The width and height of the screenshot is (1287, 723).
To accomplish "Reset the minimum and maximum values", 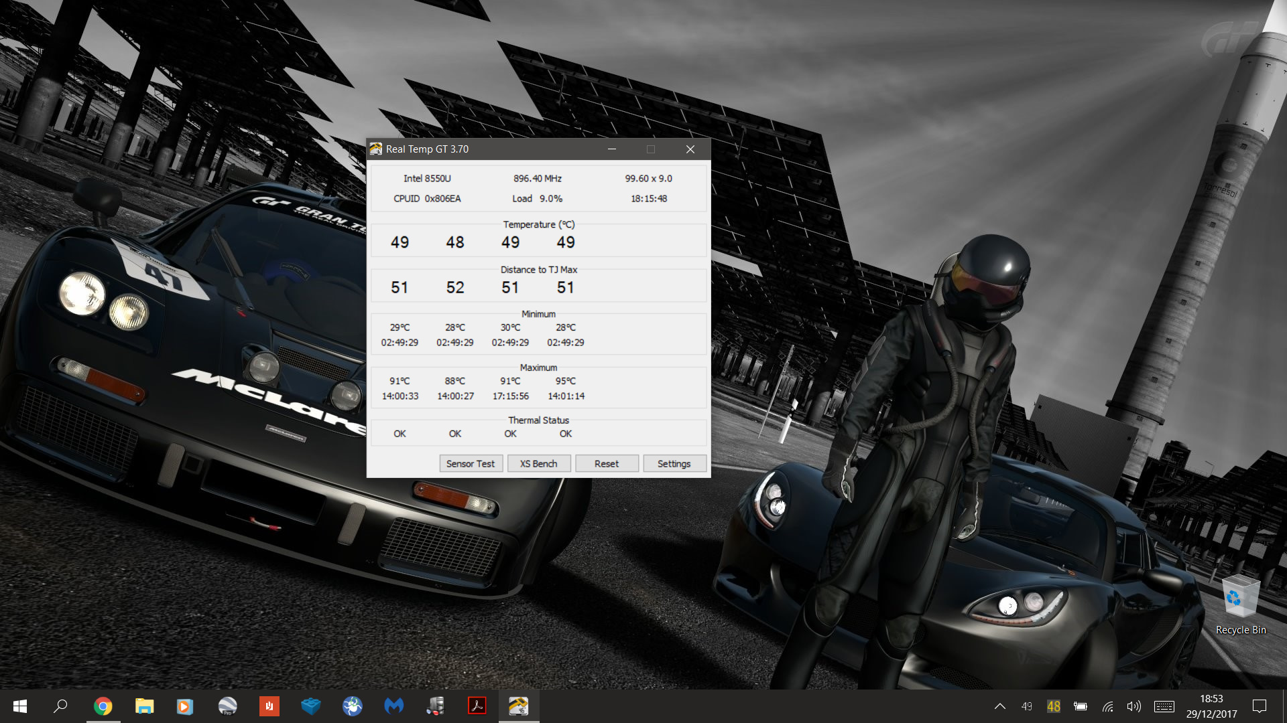I will point(606,463).
